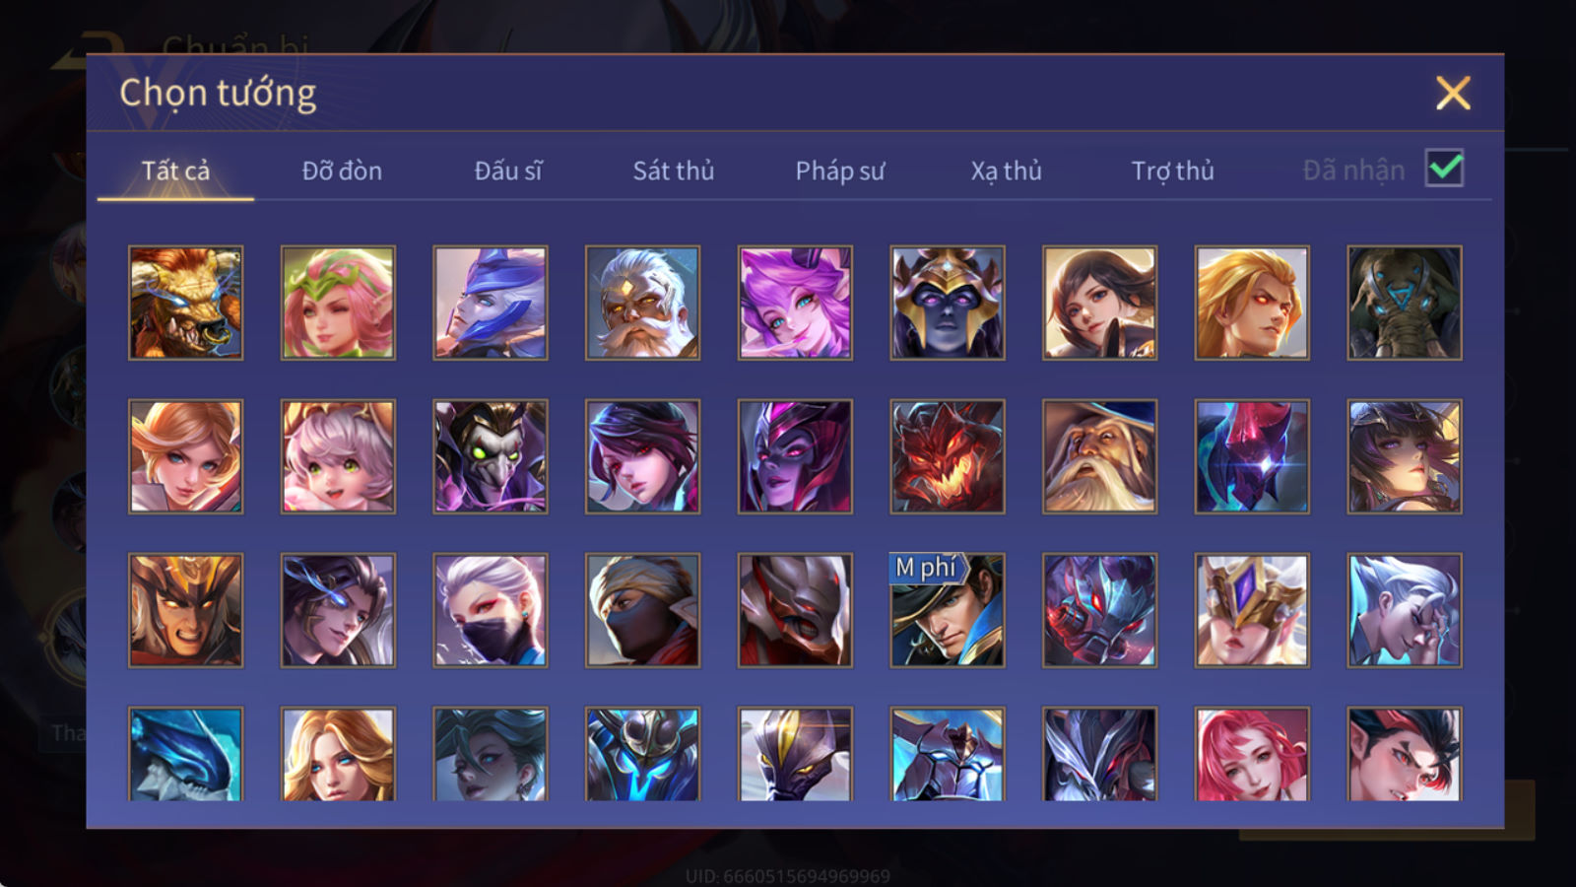Open the Sát thủ tab
This screenshot has width=1576, height=887.
tap(674, 171)
